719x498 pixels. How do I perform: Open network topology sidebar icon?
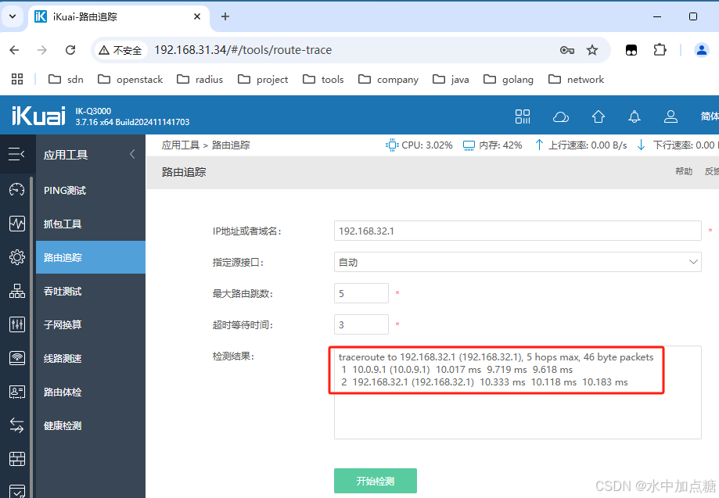[x=17, y=291]
